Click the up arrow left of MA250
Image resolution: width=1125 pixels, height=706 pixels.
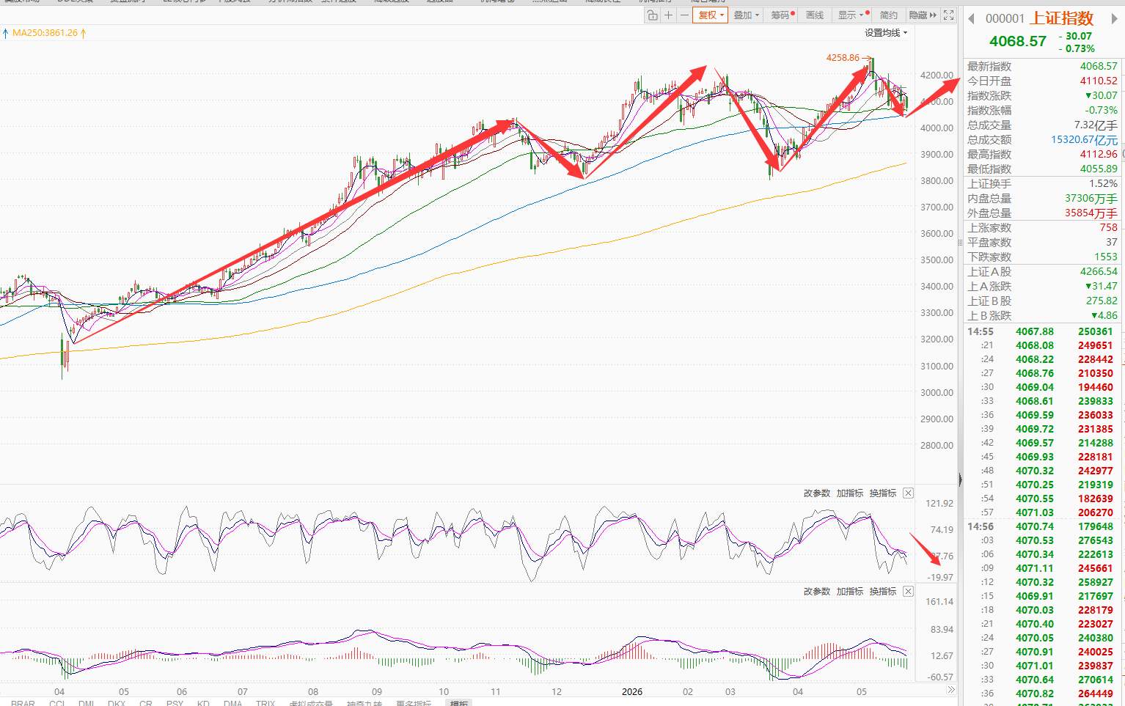click(6, 33)
